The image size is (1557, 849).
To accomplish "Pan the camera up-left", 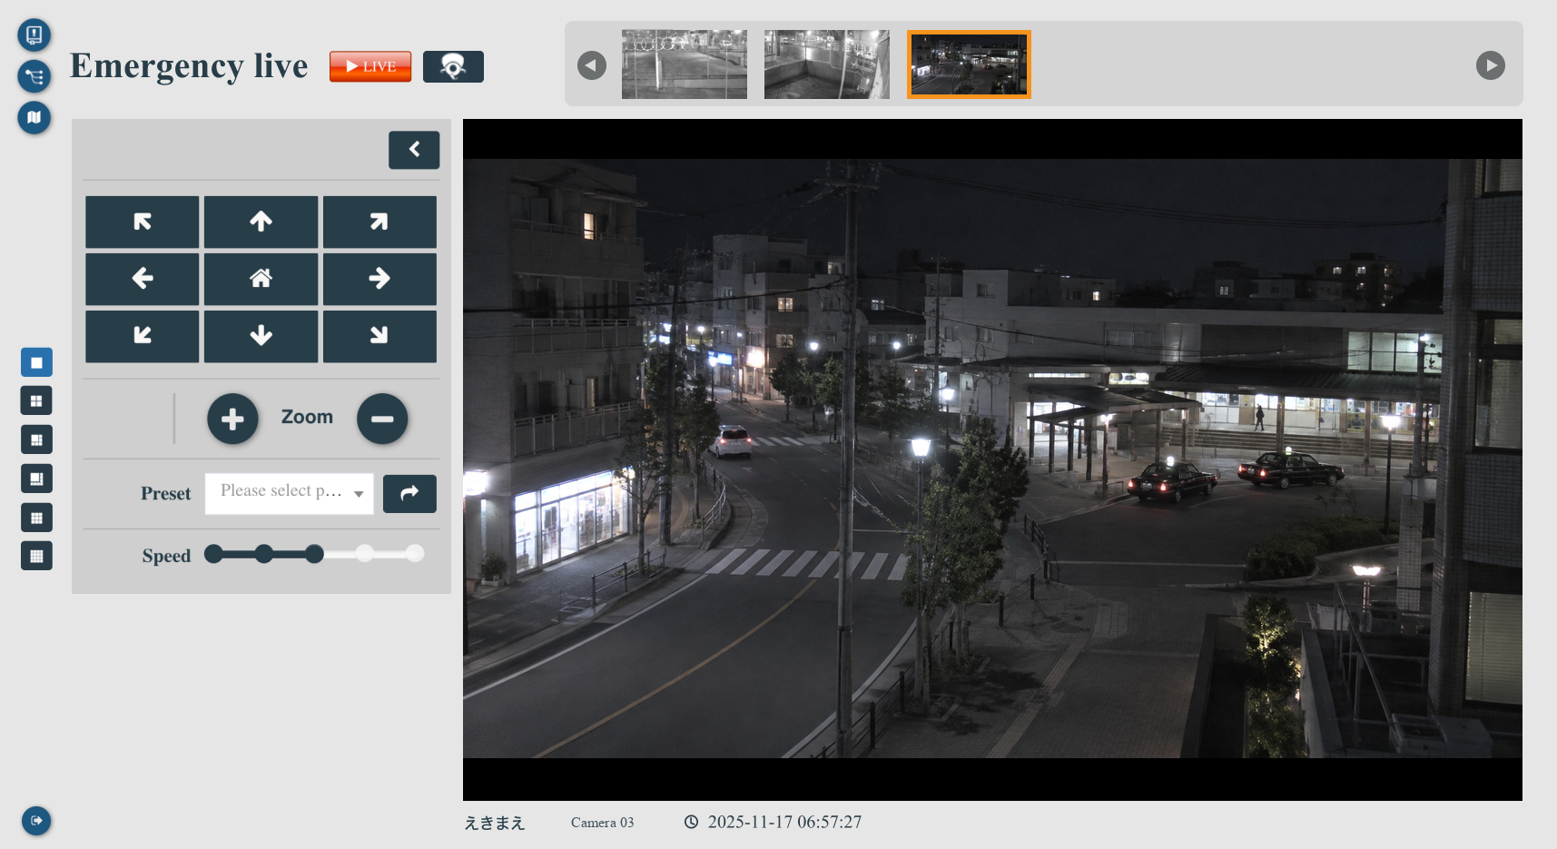I will tap(143, 222).
